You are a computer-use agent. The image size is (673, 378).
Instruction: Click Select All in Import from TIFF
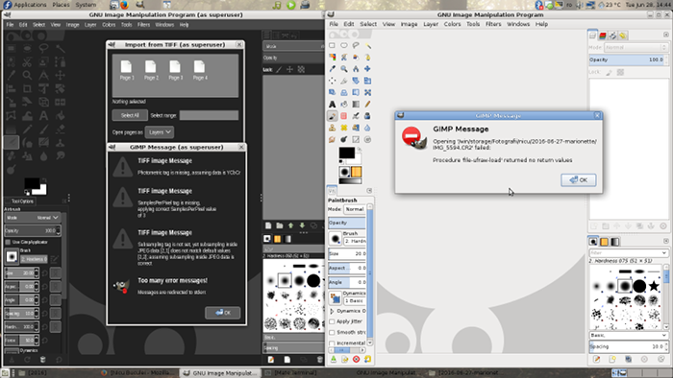[130, 115]
